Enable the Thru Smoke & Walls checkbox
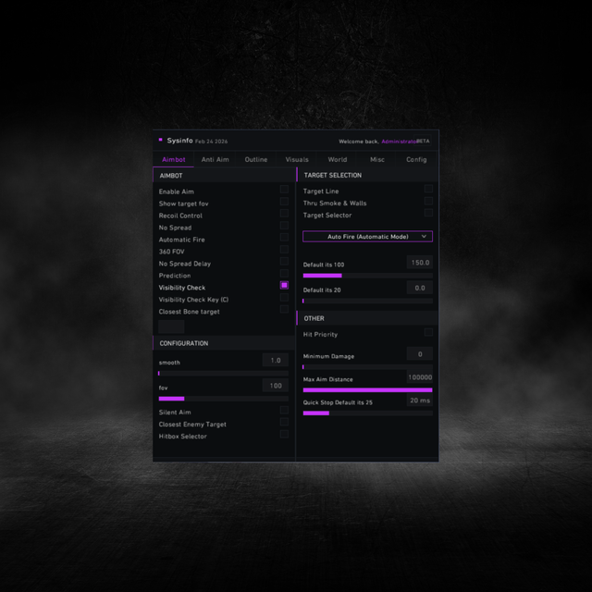The width and height of the screenshot is (592, 592). 428,201
